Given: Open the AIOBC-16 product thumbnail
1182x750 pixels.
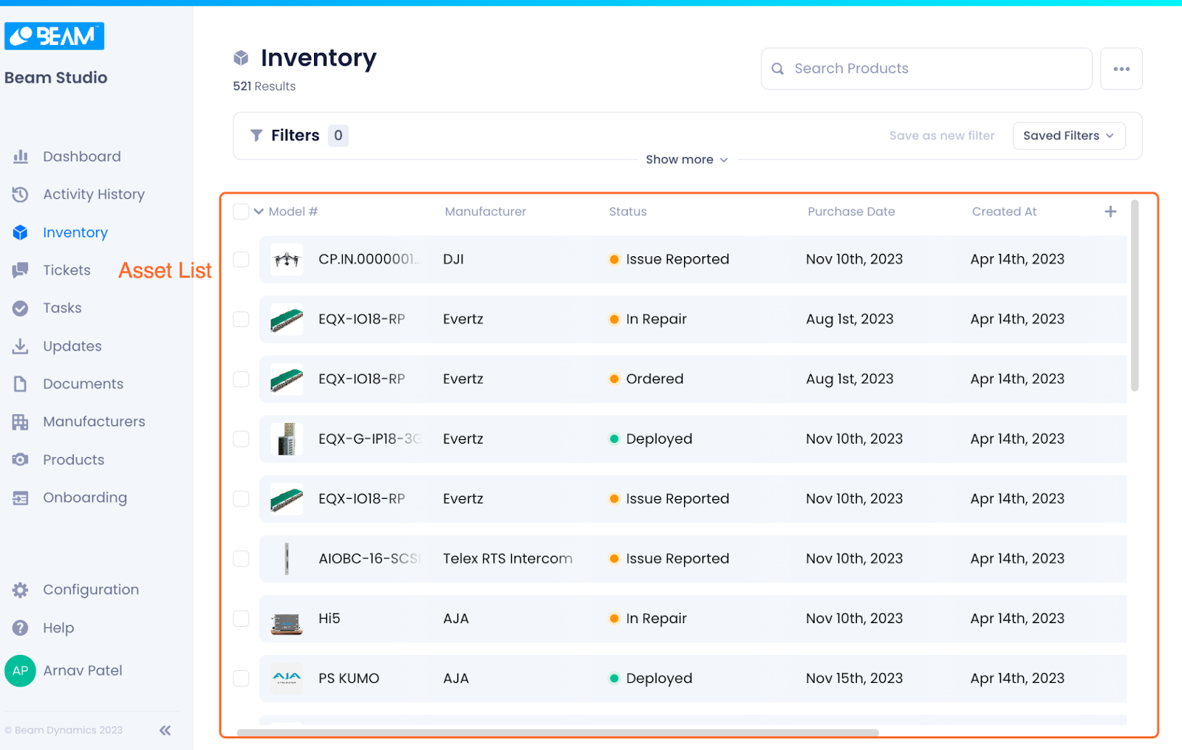Looking at the screenshot, I should (x=287, y=559).
